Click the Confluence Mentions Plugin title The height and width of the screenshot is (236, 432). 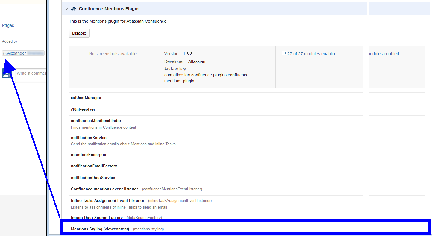109,9
